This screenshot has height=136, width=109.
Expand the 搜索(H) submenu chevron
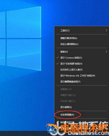point(106,52)
